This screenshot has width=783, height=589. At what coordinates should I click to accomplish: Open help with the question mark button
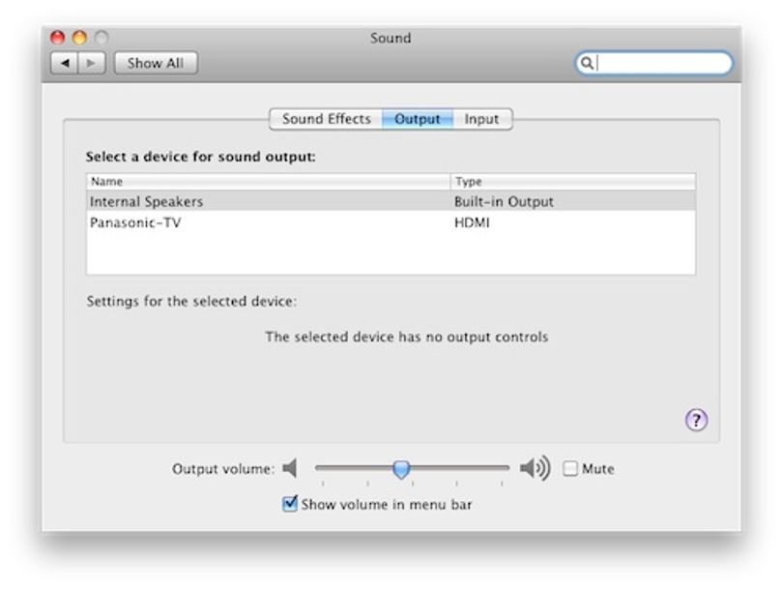696,420
